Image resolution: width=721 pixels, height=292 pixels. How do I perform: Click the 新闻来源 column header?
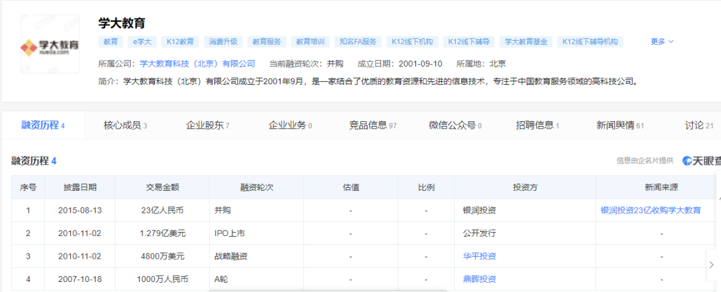coord(662,187)
